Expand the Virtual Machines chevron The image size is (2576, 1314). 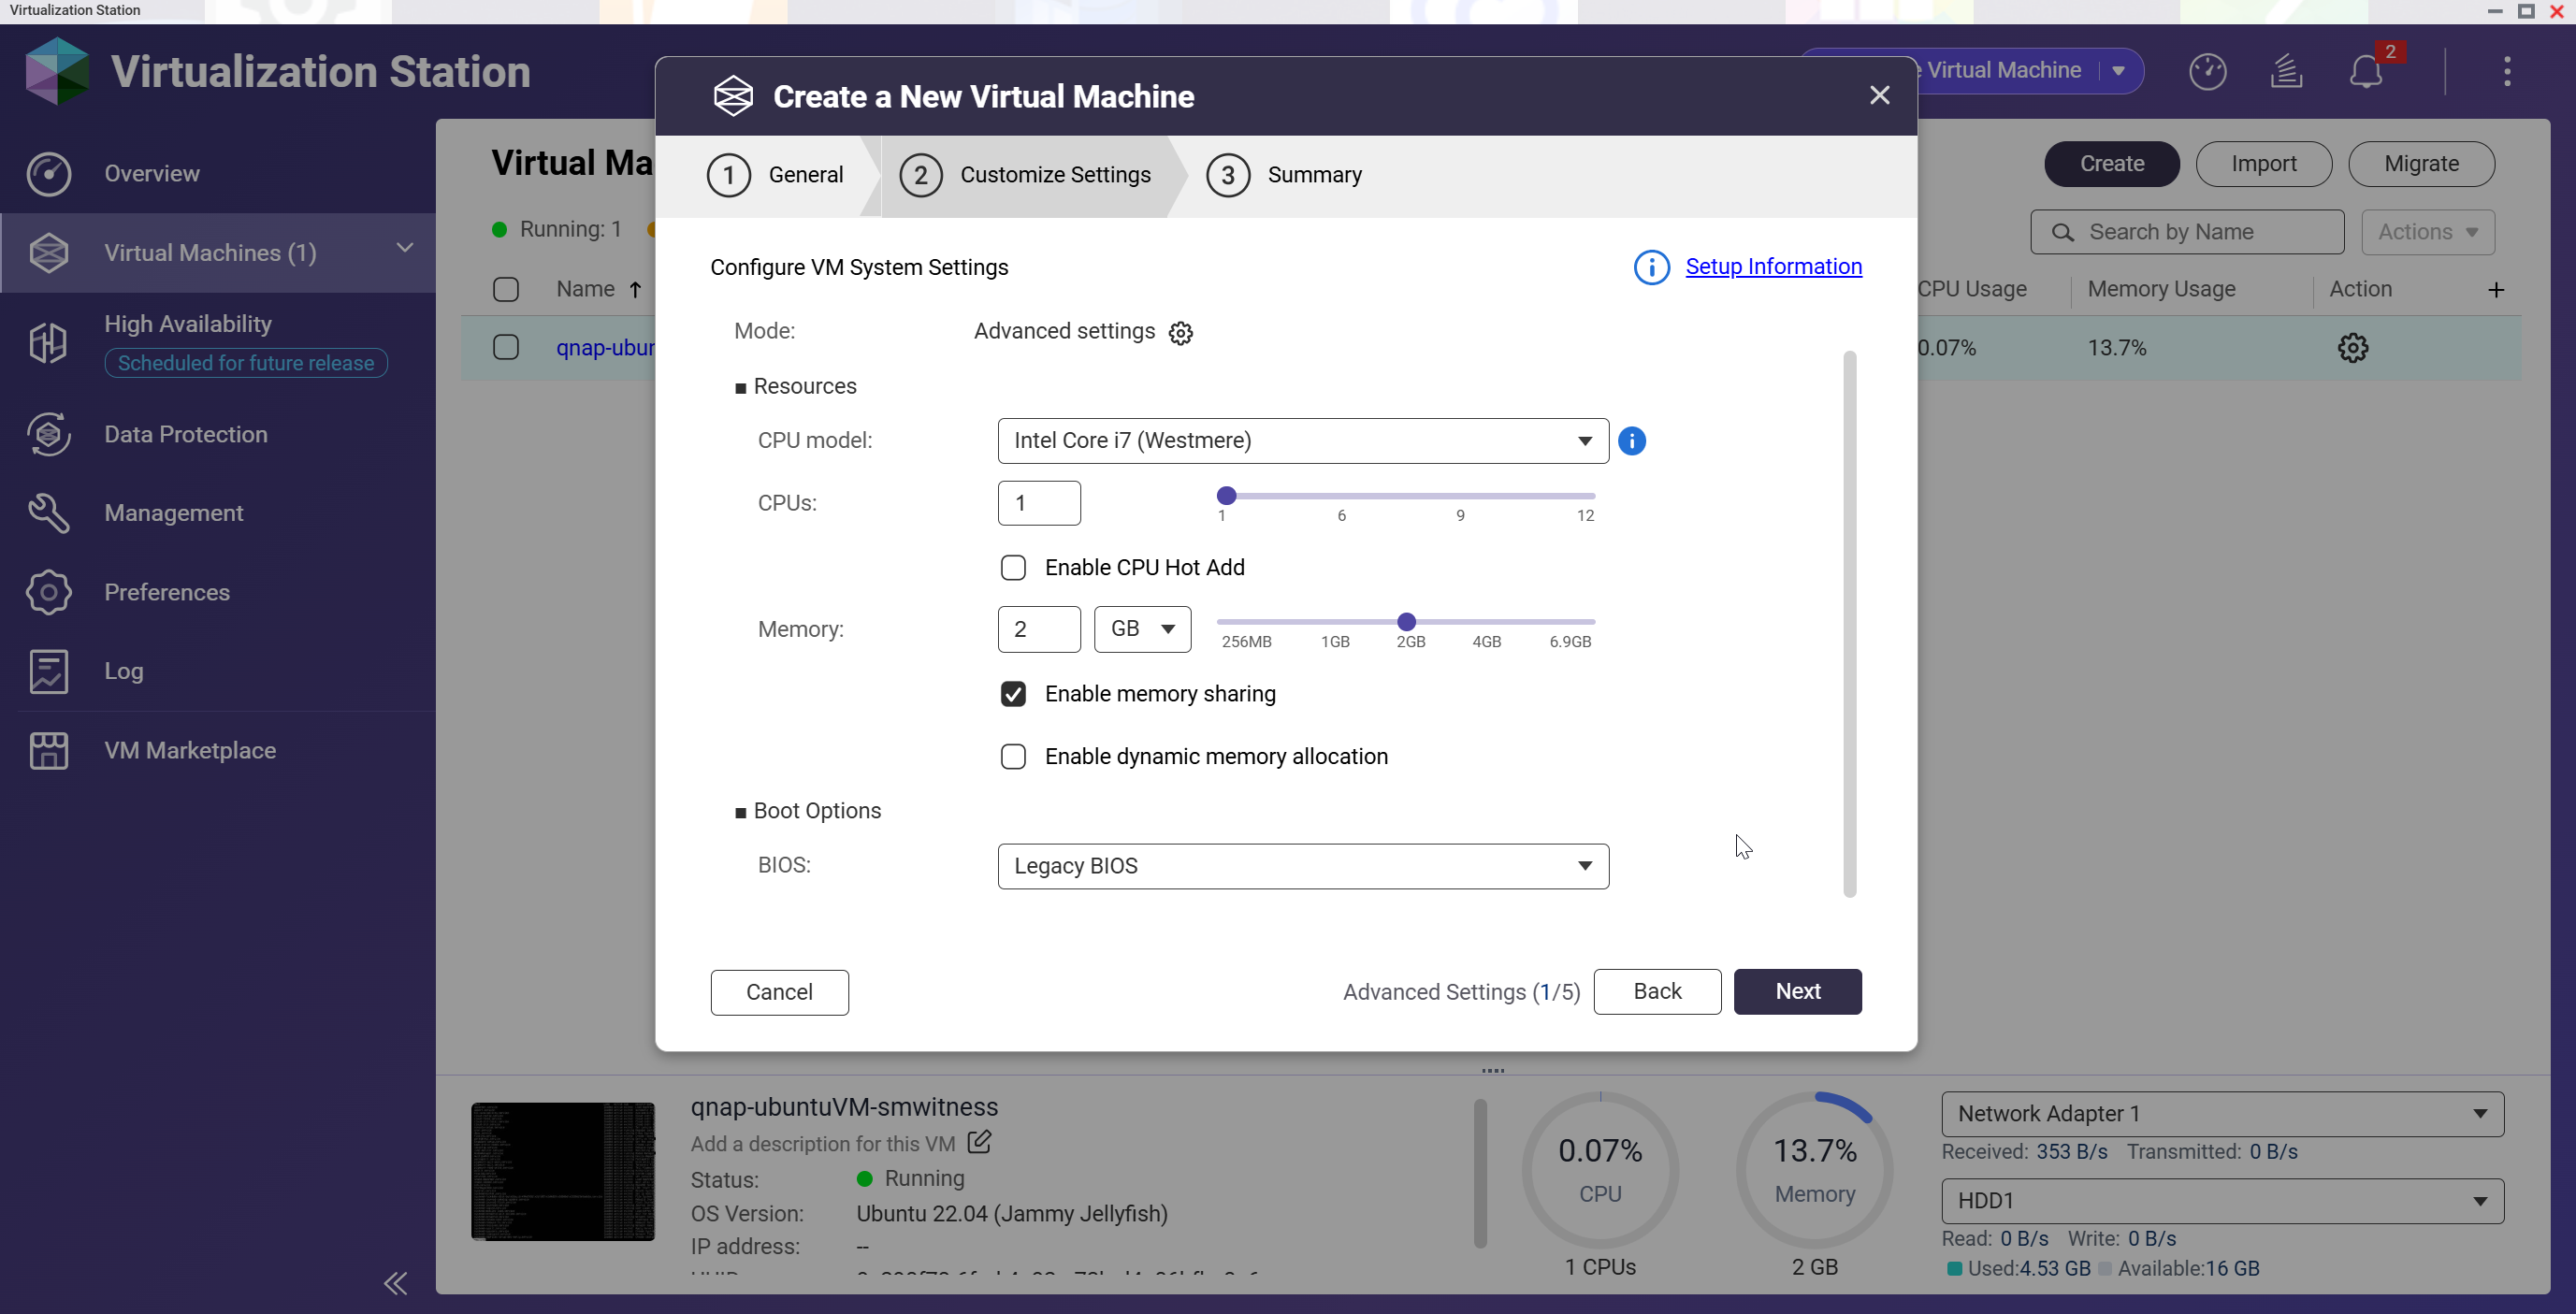pos(405,247)
